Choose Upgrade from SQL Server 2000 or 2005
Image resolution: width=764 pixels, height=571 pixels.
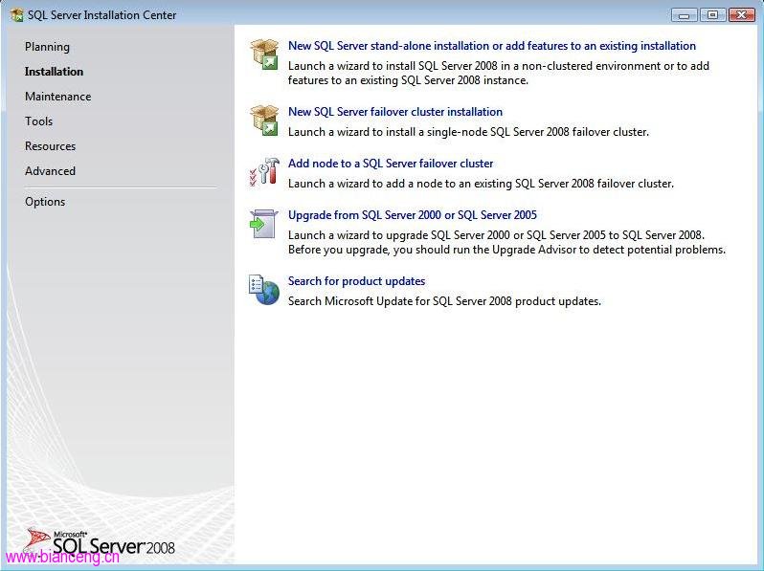(x=413, y=214)
